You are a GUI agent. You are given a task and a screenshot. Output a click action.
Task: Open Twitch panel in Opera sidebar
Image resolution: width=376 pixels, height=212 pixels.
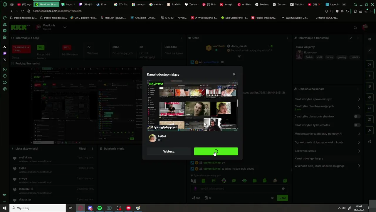5,53
